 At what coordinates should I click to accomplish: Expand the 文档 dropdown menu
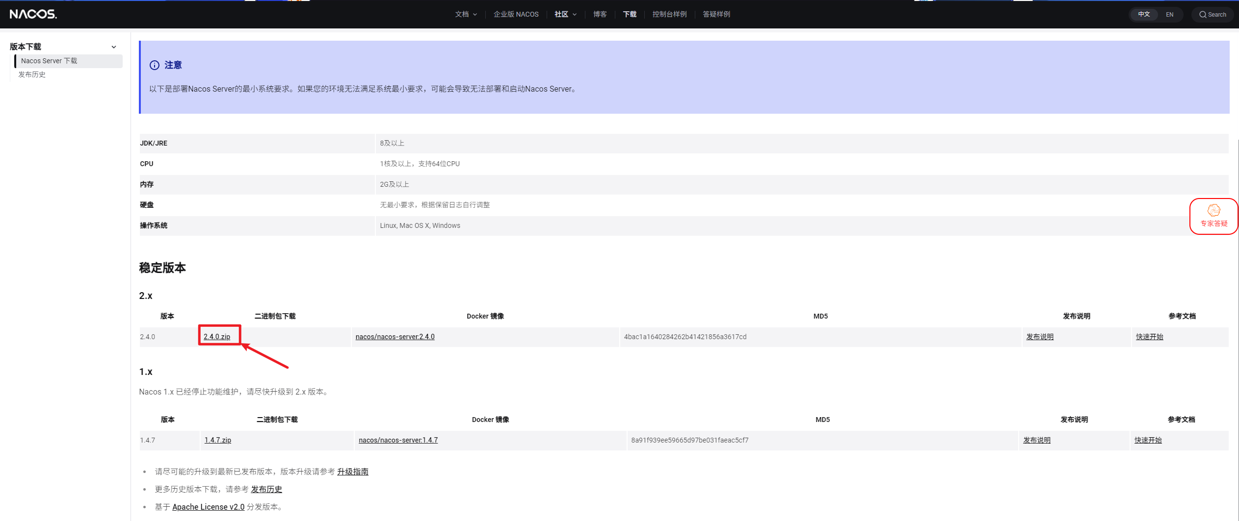pyautogui.click(x=466, y=14)
